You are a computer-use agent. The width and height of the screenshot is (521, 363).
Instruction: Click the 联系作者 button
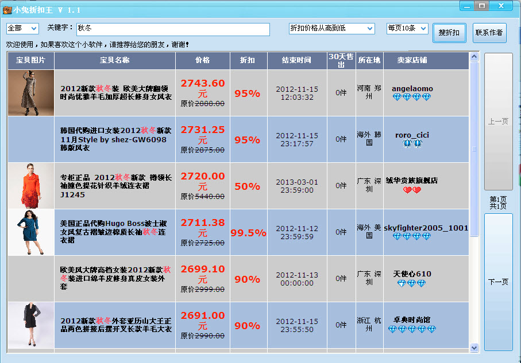489,33
